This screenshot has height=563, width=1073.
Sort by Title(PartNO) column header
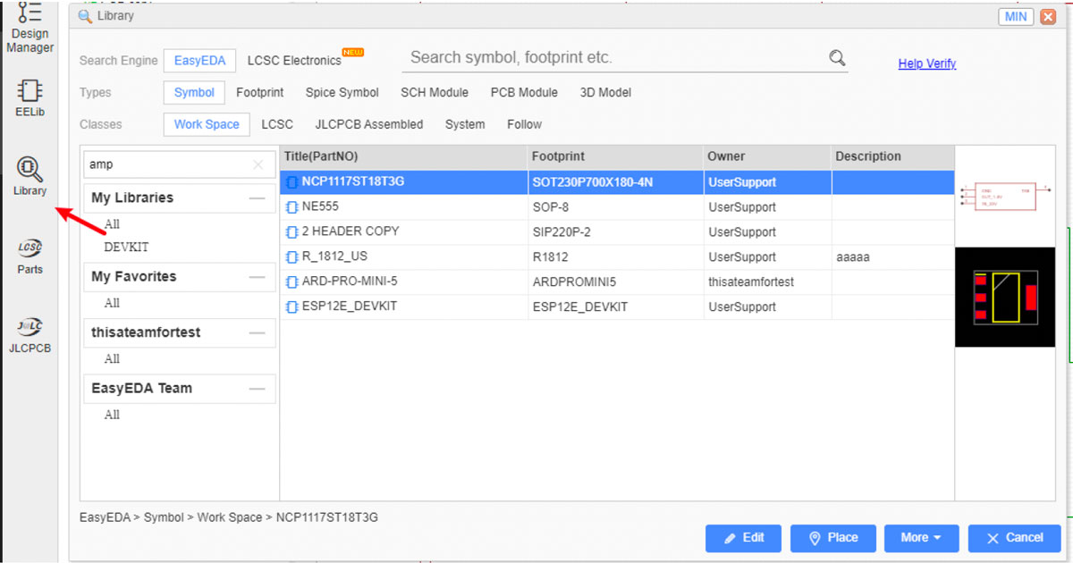pyautogui.click(x=403, y=156)
